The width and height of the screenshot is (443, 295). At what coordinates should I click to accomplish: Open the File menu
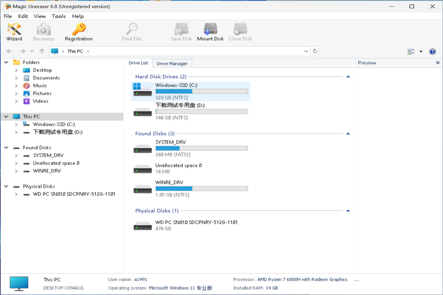coord(8,16)
